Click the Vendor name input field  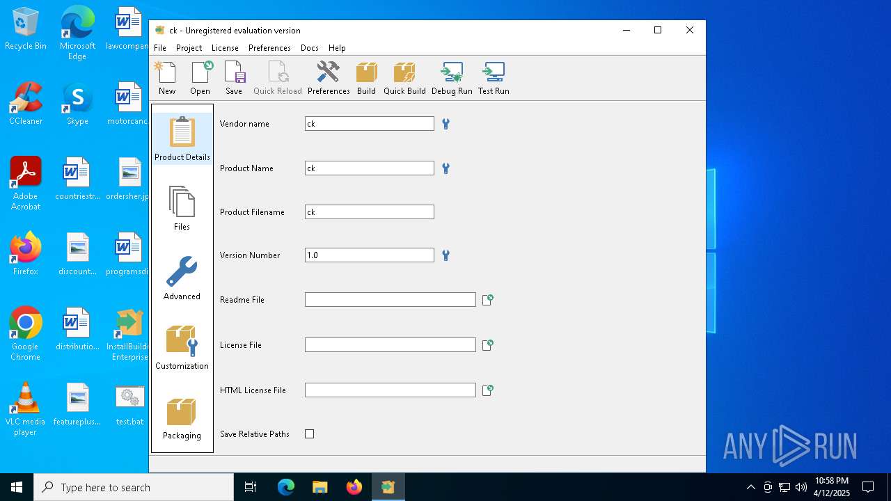(370, 124)
